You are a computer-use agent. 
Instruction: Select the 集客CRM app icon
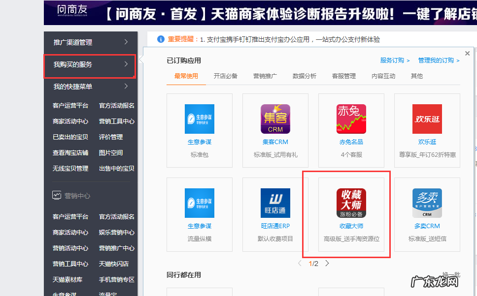pos(275,118)
